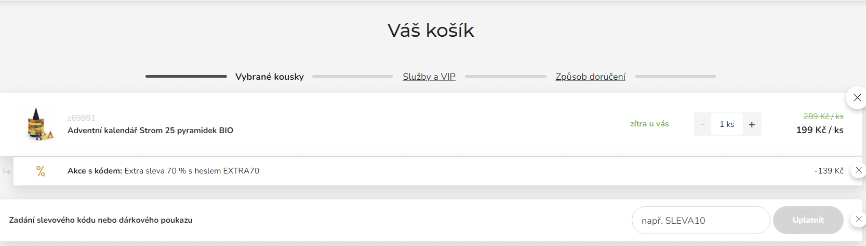Click the product code z69891
Image resolution: width=866 pixels, height=246 pixels.
(x=82, y=118)
